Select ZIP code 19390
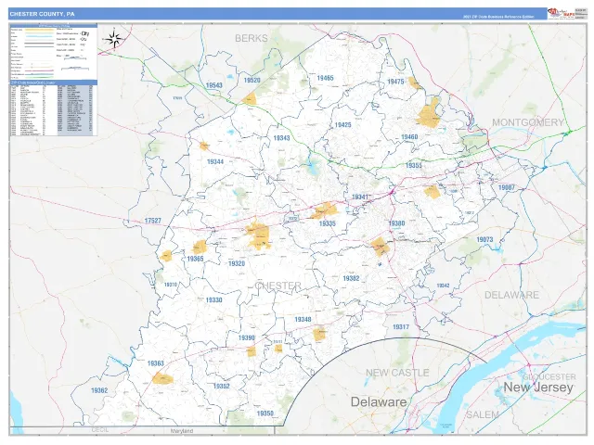This screenshot has height=445, width=594. pos(247,337)
